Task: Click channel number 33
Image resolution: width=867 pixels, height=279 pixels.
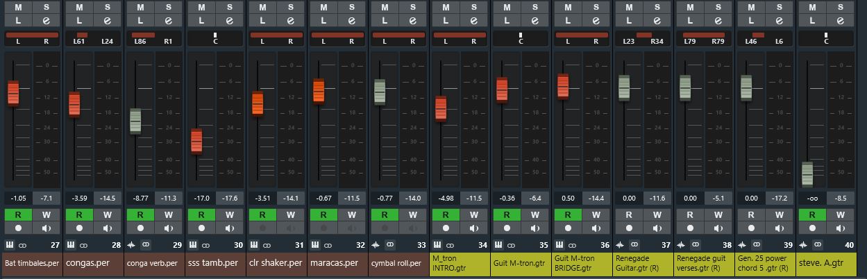Action: [x=421, y=245]
